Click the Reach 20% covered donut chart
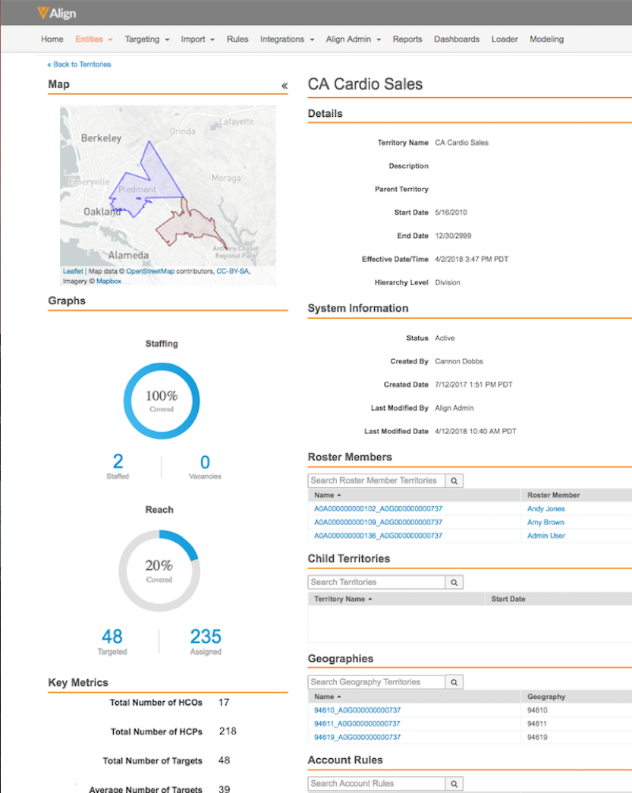Image resolution: width=632 pixels, height=793 pixels. click(x=159, y=571)
